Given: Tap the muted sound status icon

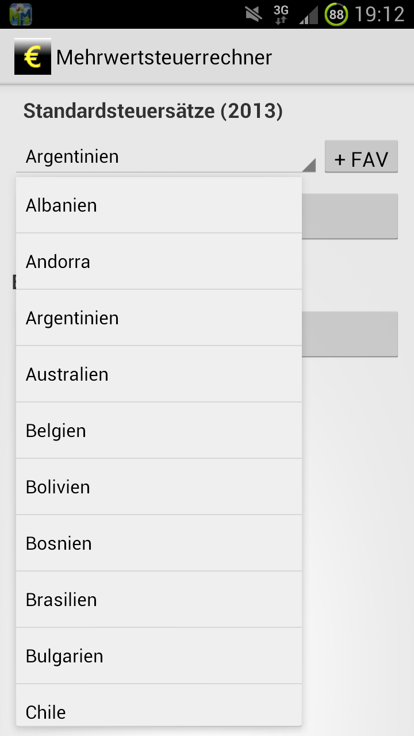Looking at the screenshot, I should point(254,14).
